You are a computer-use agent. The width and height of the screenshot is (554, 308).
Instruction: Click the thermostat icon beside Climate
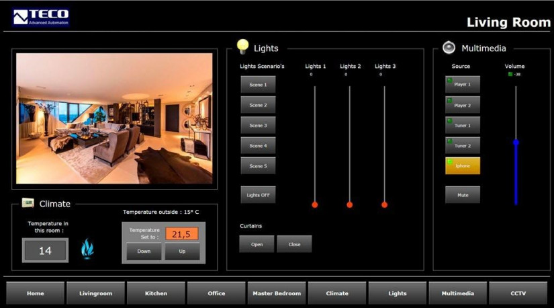pos(28,202)
